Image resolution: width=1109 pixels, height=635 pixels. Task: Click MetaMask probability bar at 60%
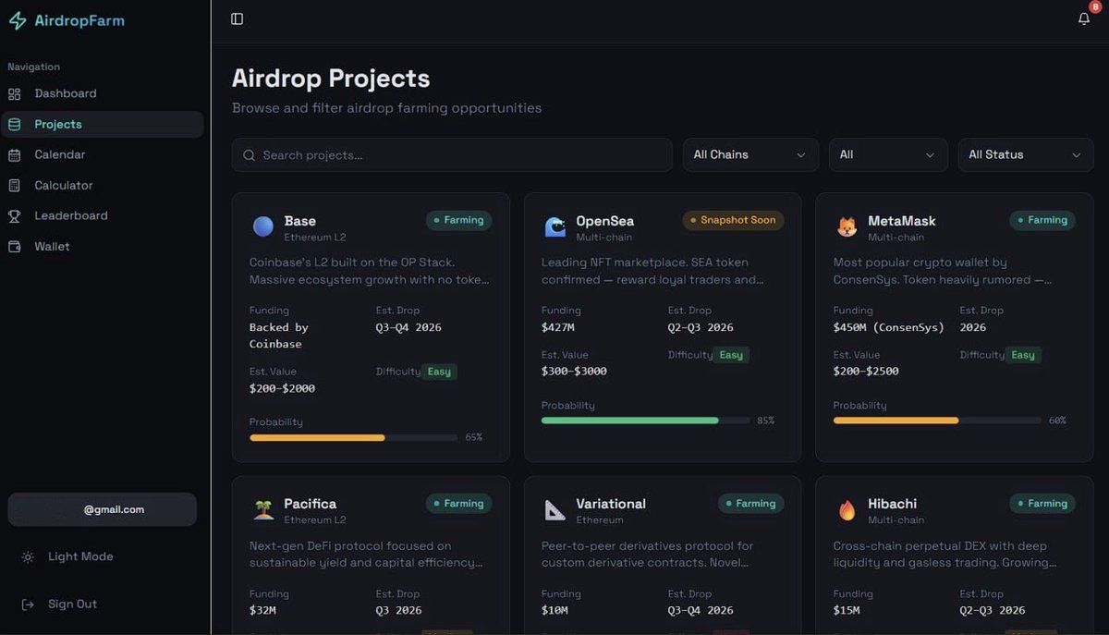pos(937,421)
